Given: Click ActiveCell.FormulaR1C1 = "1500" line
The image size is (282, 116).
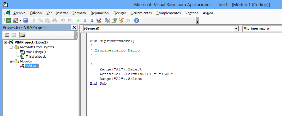Looking at the screenshot, I should [136, 74].
